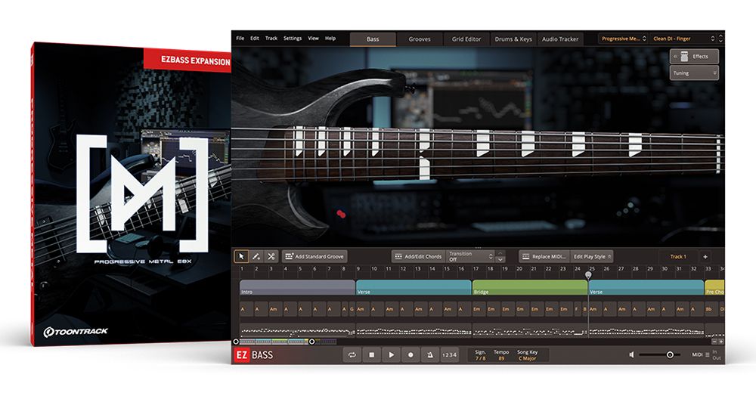Change the 7/8 time signature
Viewport: 756px width, 396px height.
480,358
